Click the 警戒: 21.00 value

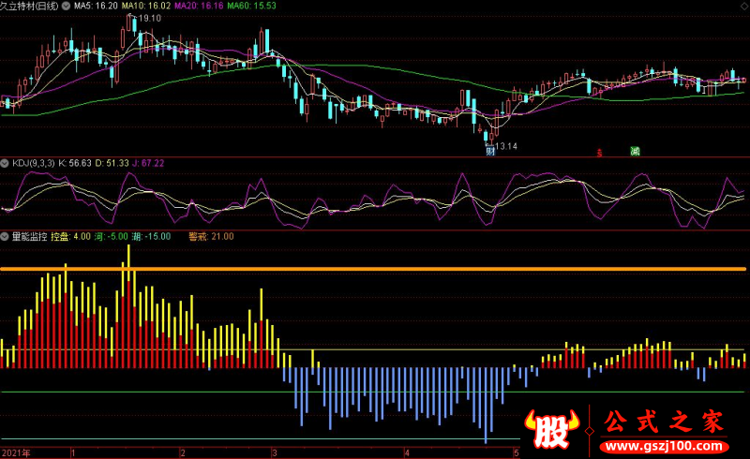coord(212,236)
